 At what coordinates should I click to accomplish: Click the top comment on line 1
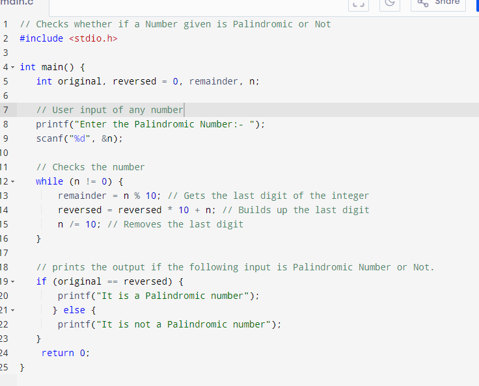pyautogui.click(x=175, y=24)
